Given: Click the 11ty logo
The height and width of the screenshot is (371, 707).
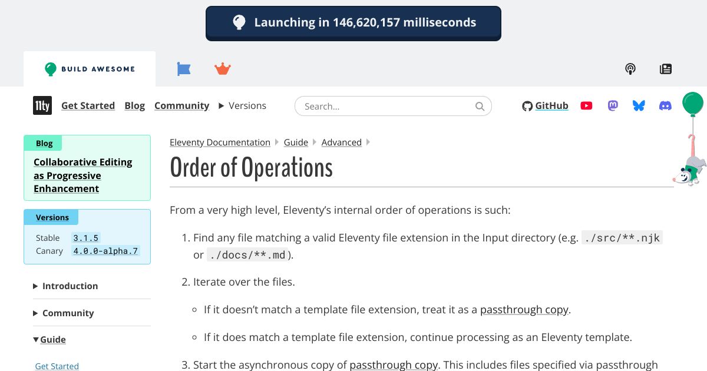Looking at the screenshot, I should 42,105.
